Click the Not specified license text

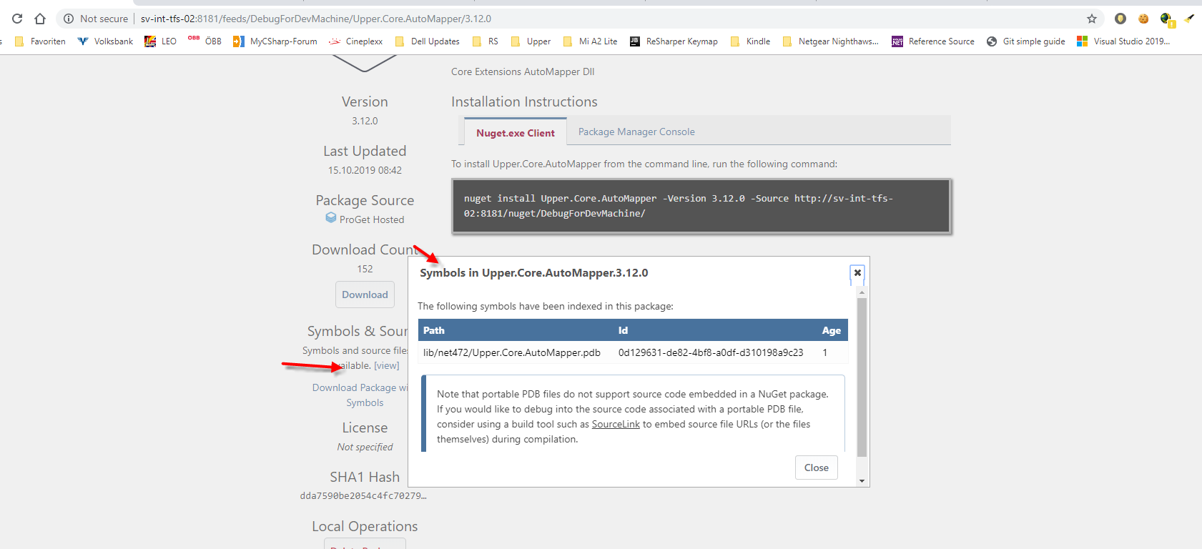click(x=365, y=447)
